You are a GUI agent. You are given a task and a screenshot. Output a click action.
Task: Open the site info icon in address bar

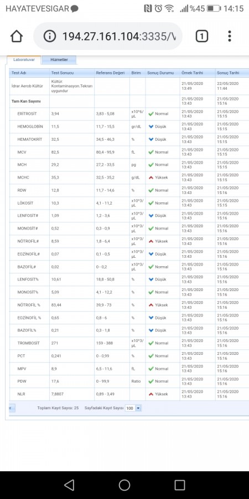50,36
